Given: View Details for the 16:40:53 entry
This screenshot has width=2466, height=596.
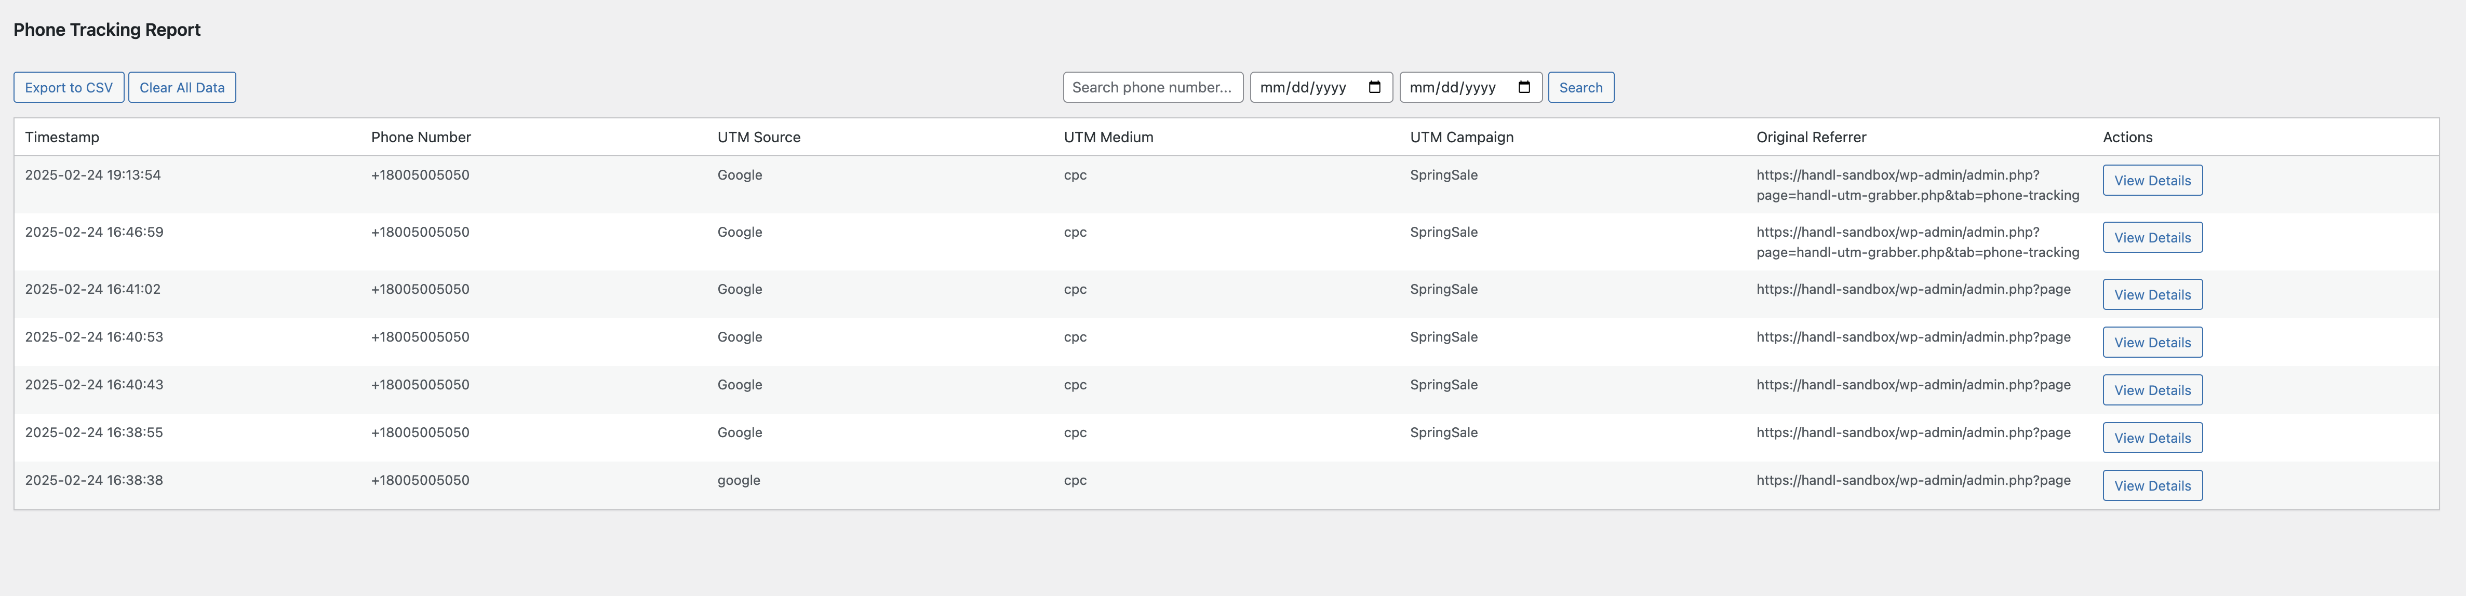Looking at the screenshot, I should (x=2152, y=343).
